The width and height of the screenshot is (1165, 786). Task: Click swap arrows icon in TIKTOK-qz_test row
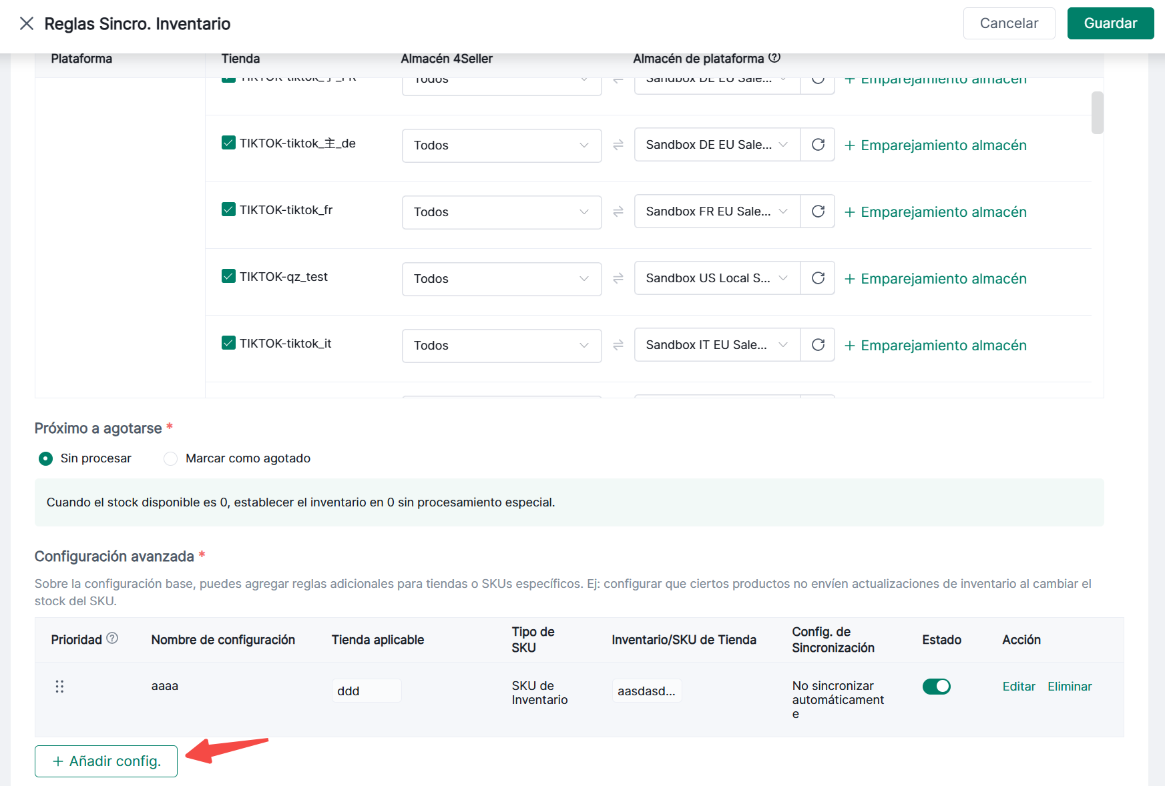618,278
